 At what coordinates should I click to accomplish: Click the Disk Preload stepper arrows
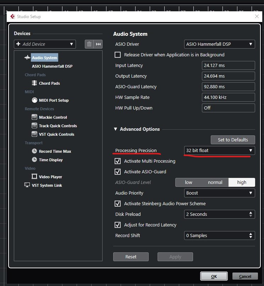[251, 214]
